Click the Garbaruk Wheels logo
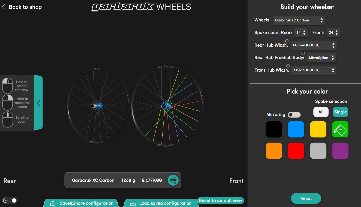The height and width of the screenshot is (207, 361). coord(141,7)
